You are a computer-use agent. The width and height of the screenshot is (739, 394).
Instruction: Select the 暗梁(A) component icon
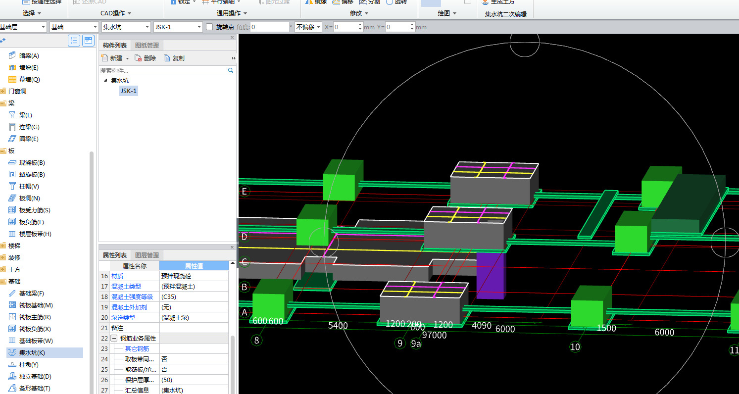coord(12,55)
